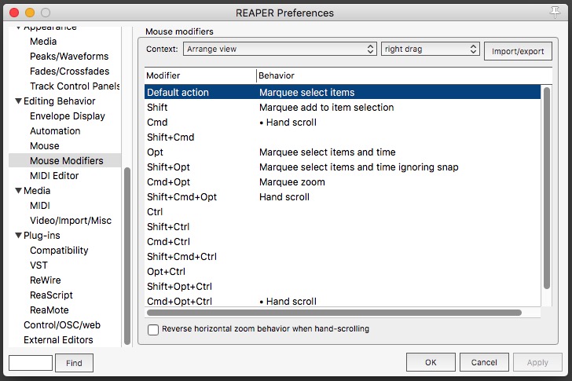Enable reverse horizontal zoom behavior checkbox
The height and width of the screenshot is (381, 572).
tap(153, 329)
